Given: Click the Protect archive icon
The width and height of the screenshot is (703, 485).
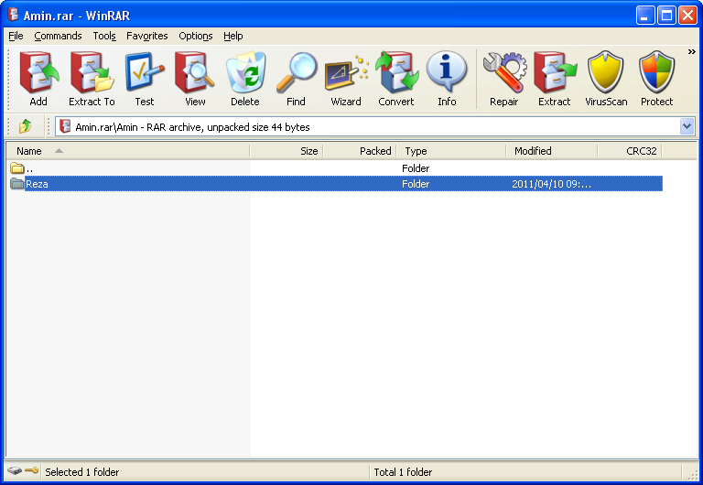Looking at the screenshot, I should (656, 78).
